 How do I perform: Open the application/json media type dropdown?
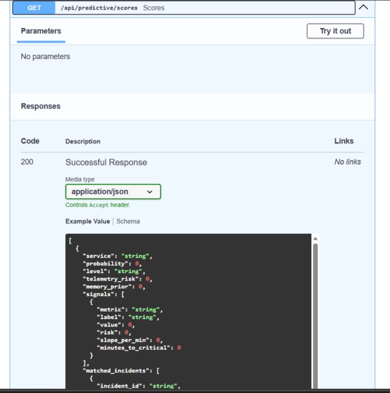click(x=113, y=192)
